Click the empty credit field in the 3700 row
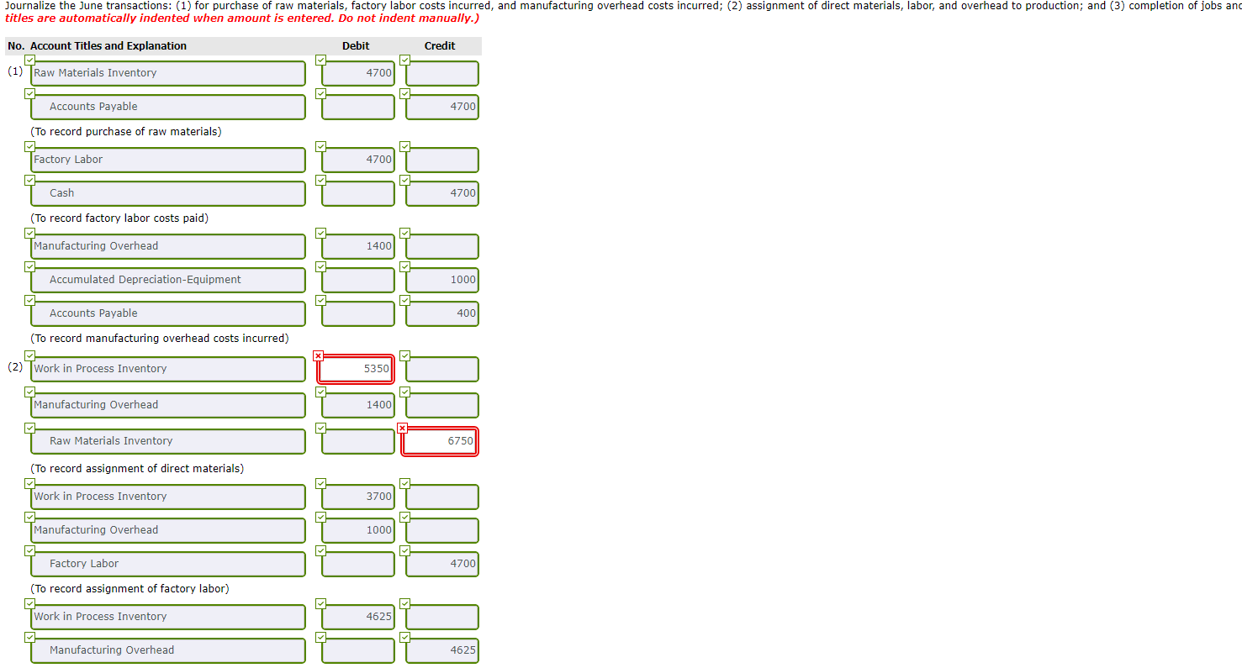 [442, 497]
